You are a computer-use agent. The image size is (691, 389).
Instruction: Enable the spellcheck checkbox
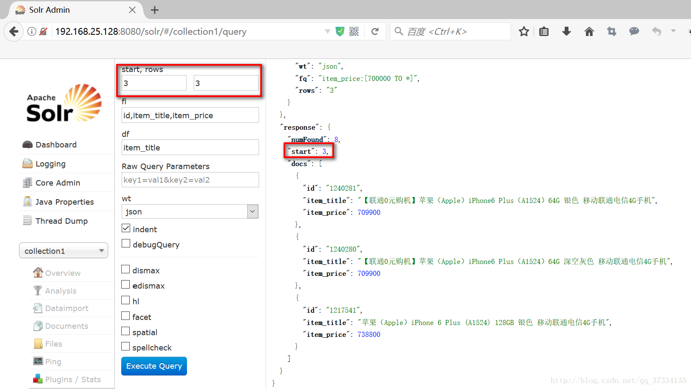click(x=125, y=347)
